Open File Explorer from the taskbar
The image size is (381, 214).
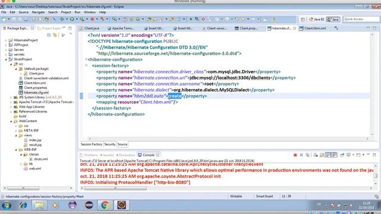[39, 205]
